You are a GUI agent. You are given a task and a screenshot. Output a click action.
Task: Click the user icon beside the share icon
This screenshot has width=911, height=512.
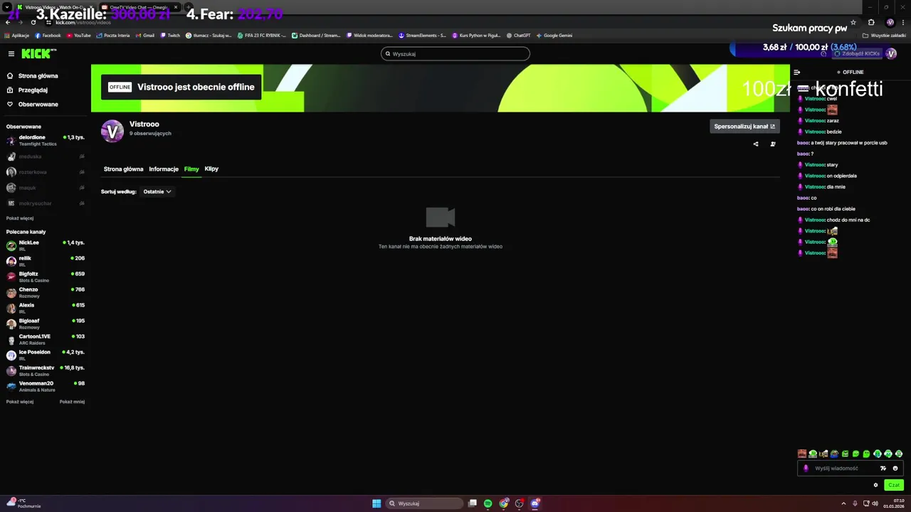click(773, 144)
